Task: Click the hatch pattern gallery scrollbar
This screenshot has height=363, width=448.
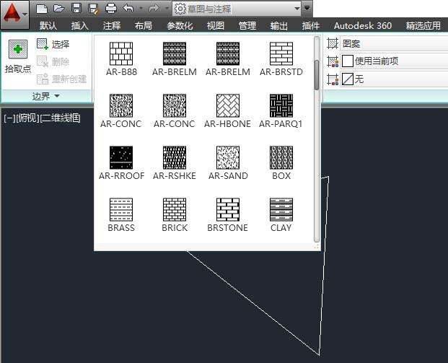Action: point(316,72)
